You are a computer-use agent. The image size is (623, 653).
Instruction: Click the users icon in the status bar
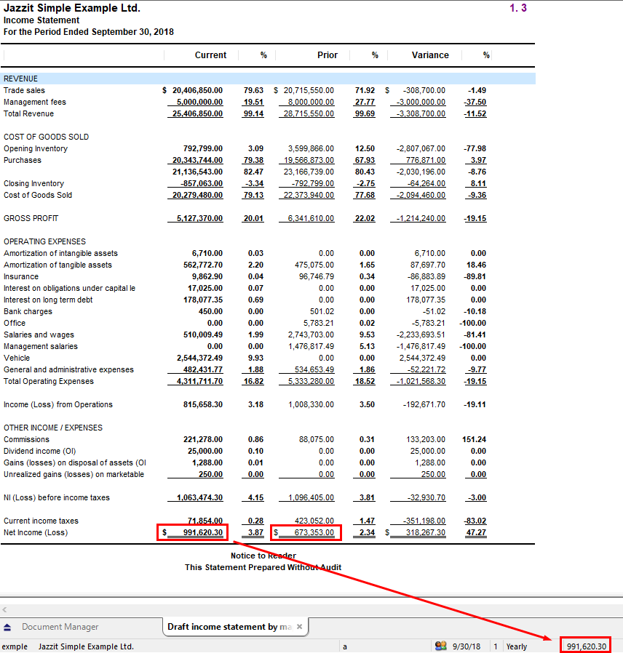pos(440,646)
